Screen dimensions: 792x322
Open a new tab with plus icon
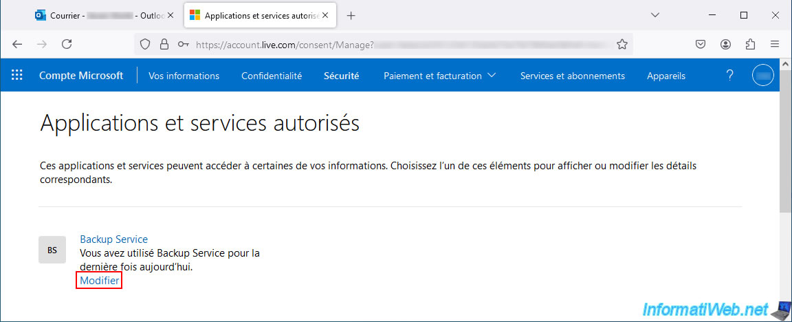(351, 16)
